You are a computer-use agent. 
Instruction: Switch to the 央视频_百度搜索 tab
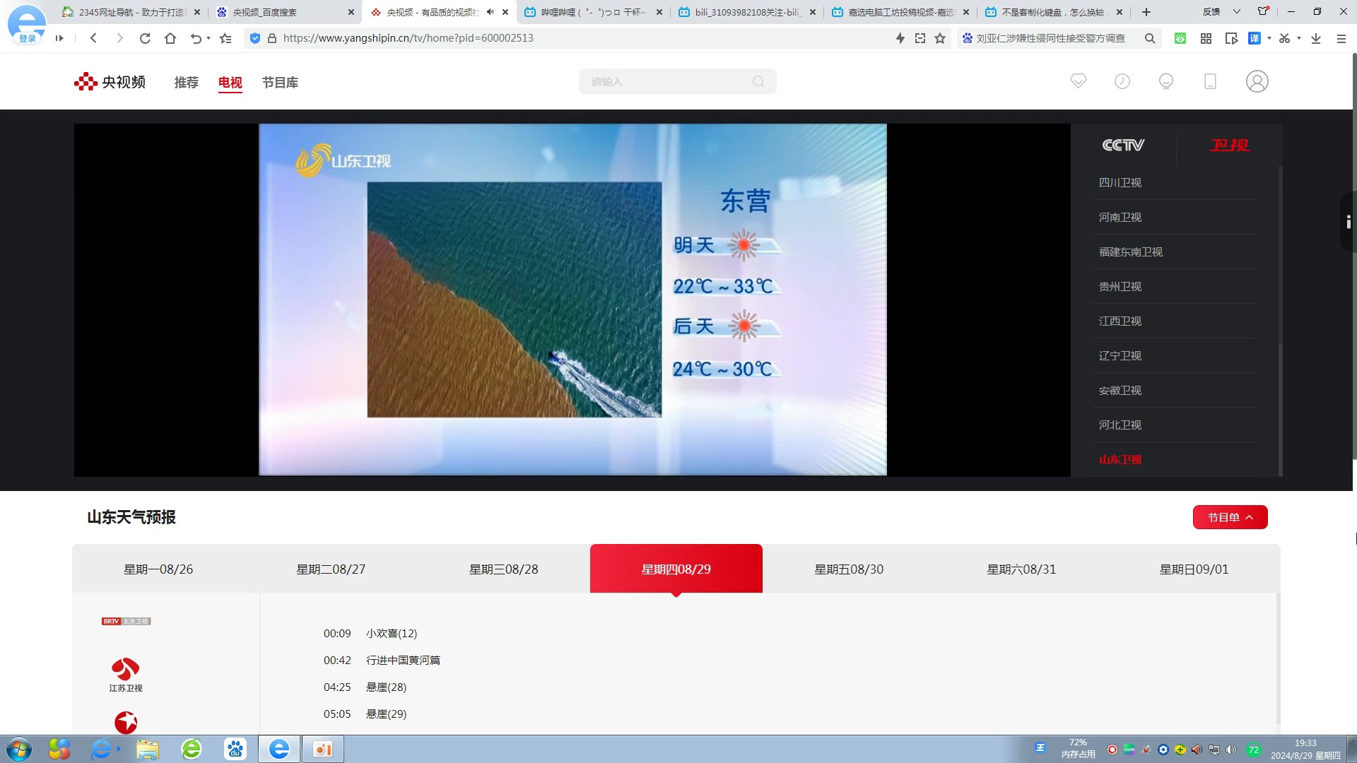[285, 12]
